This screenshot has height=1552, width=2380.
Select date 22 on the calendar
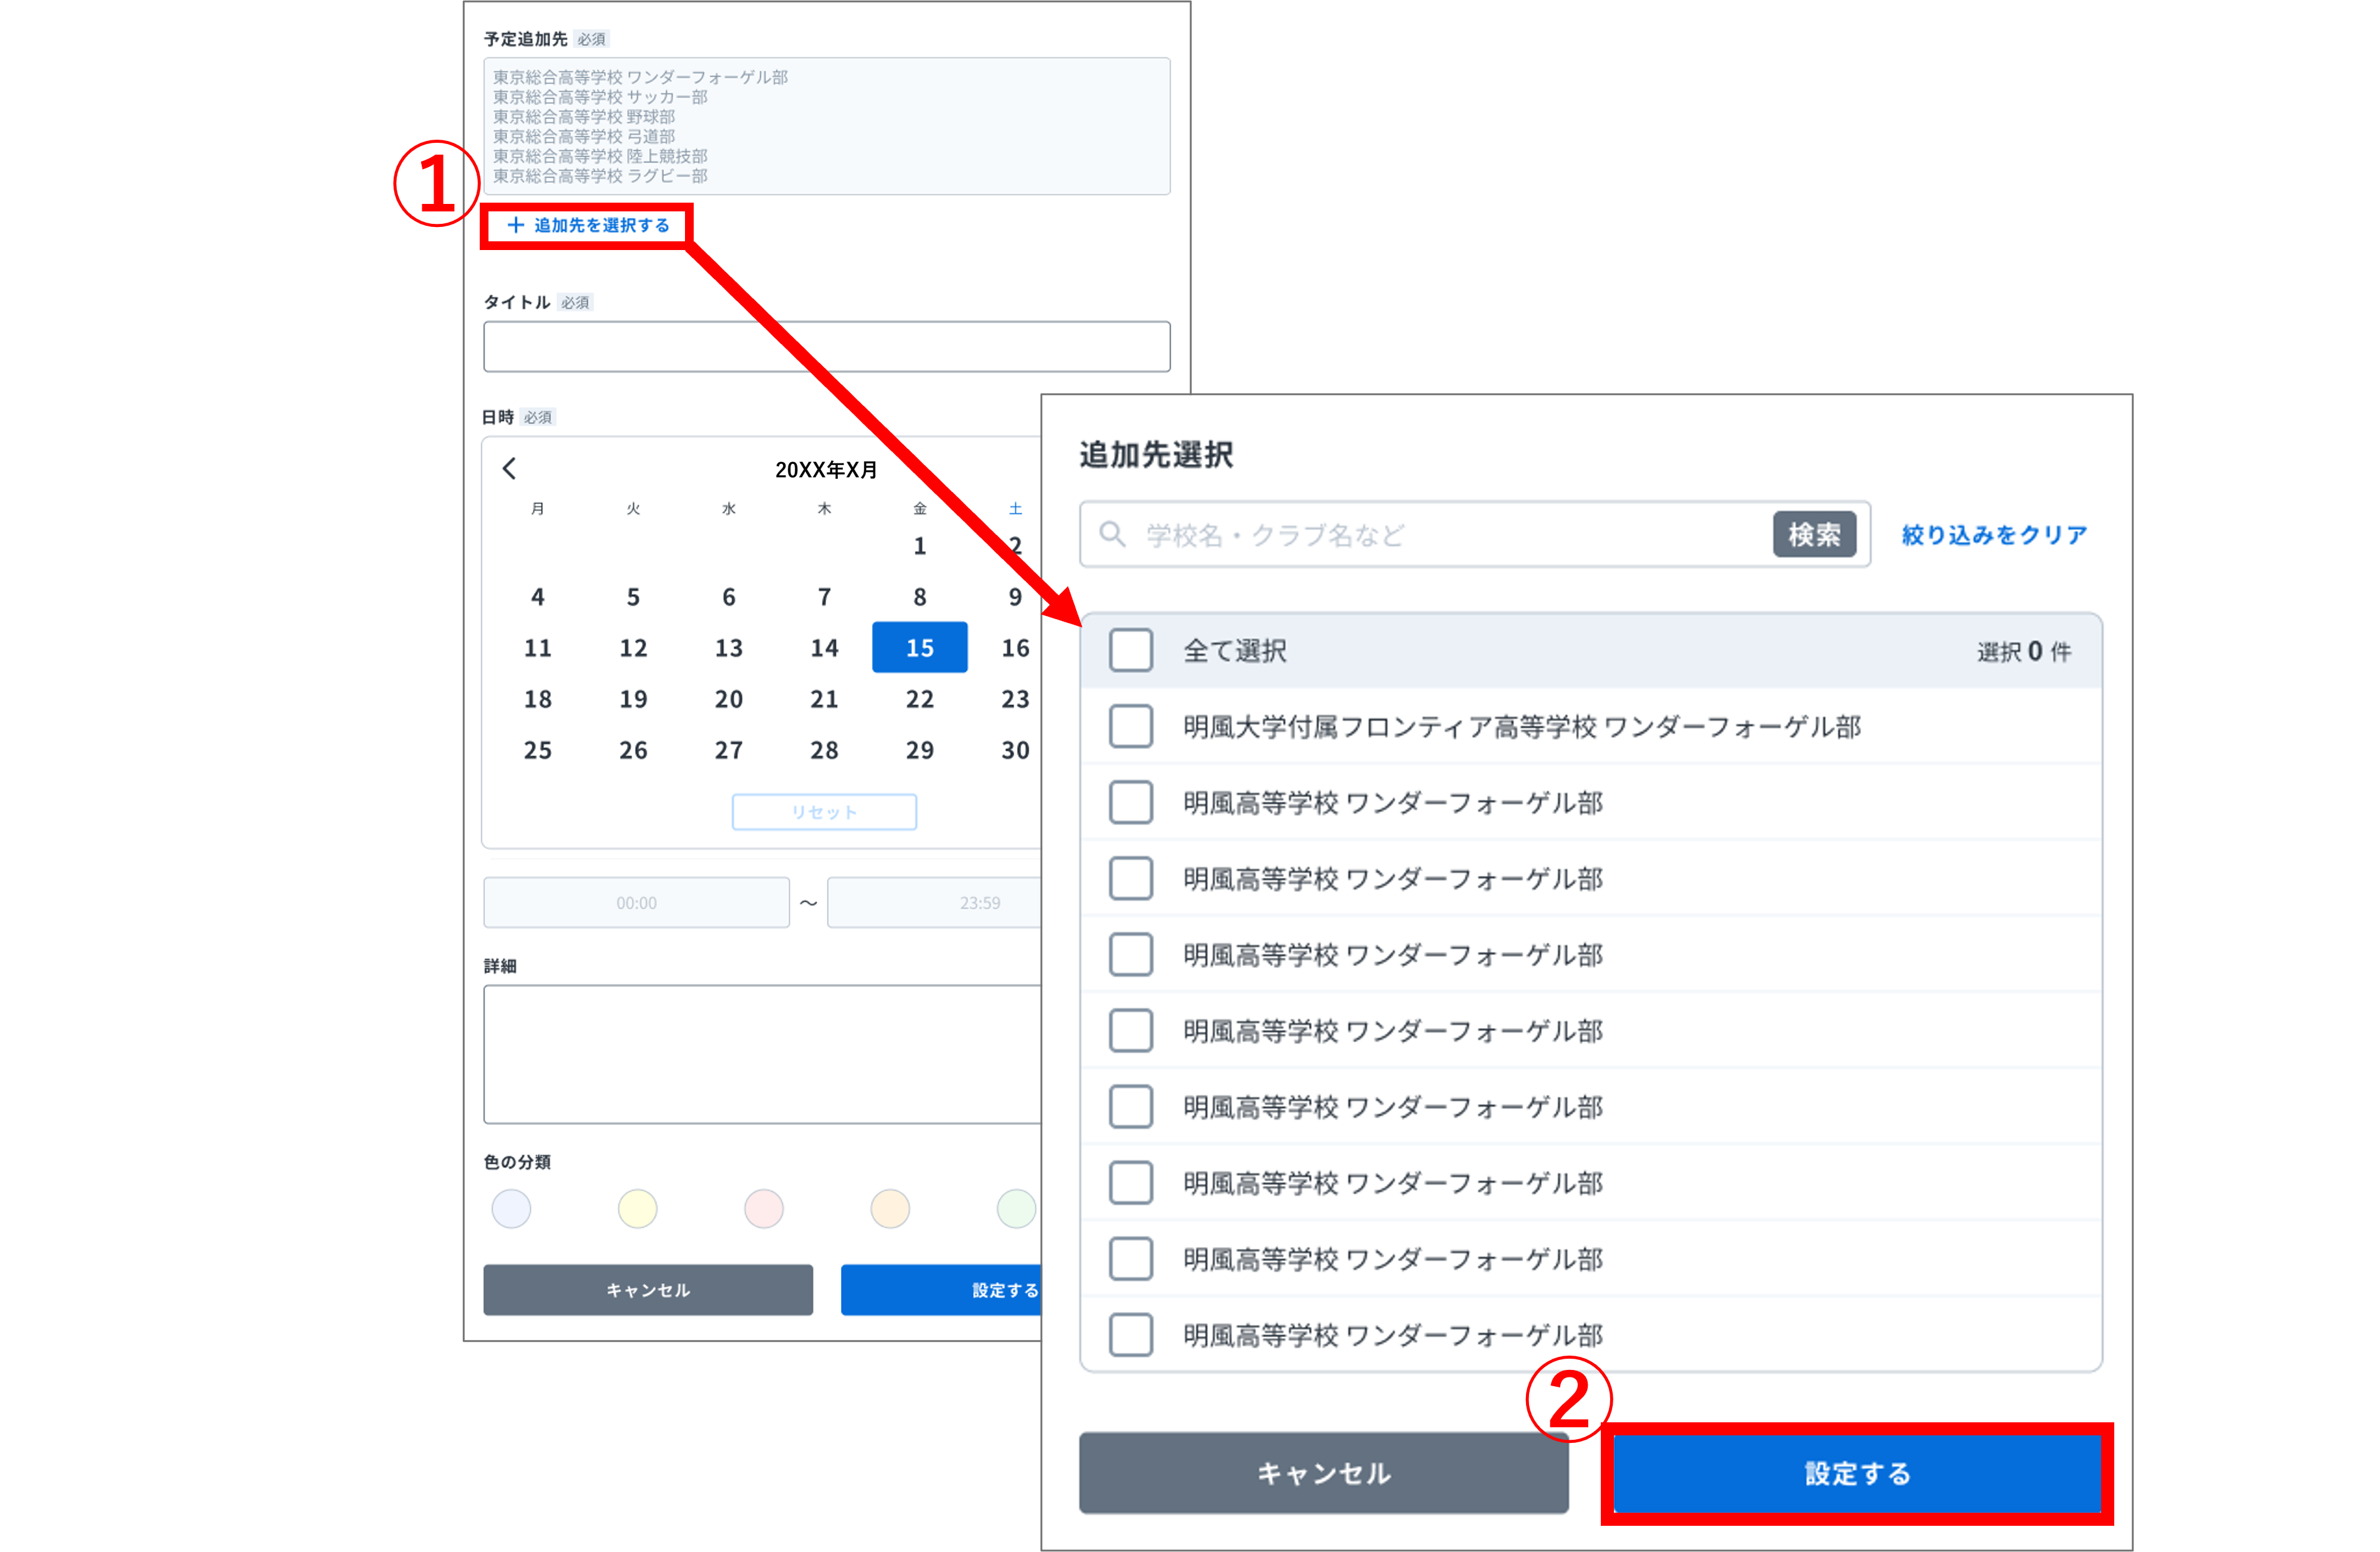coord(919,698)
